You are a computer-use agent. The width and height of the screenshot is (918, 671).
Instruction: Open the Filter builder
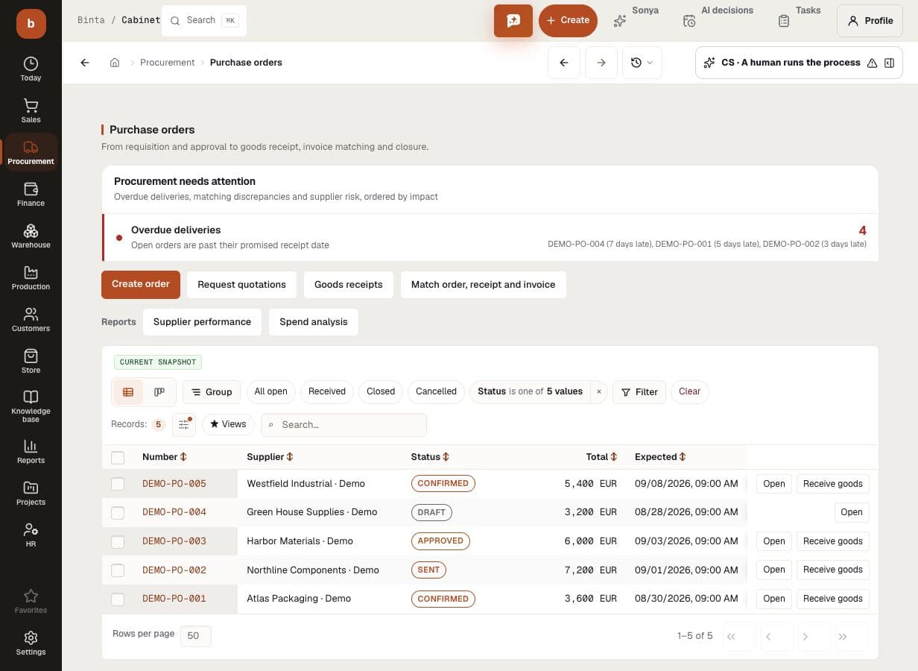639,392
